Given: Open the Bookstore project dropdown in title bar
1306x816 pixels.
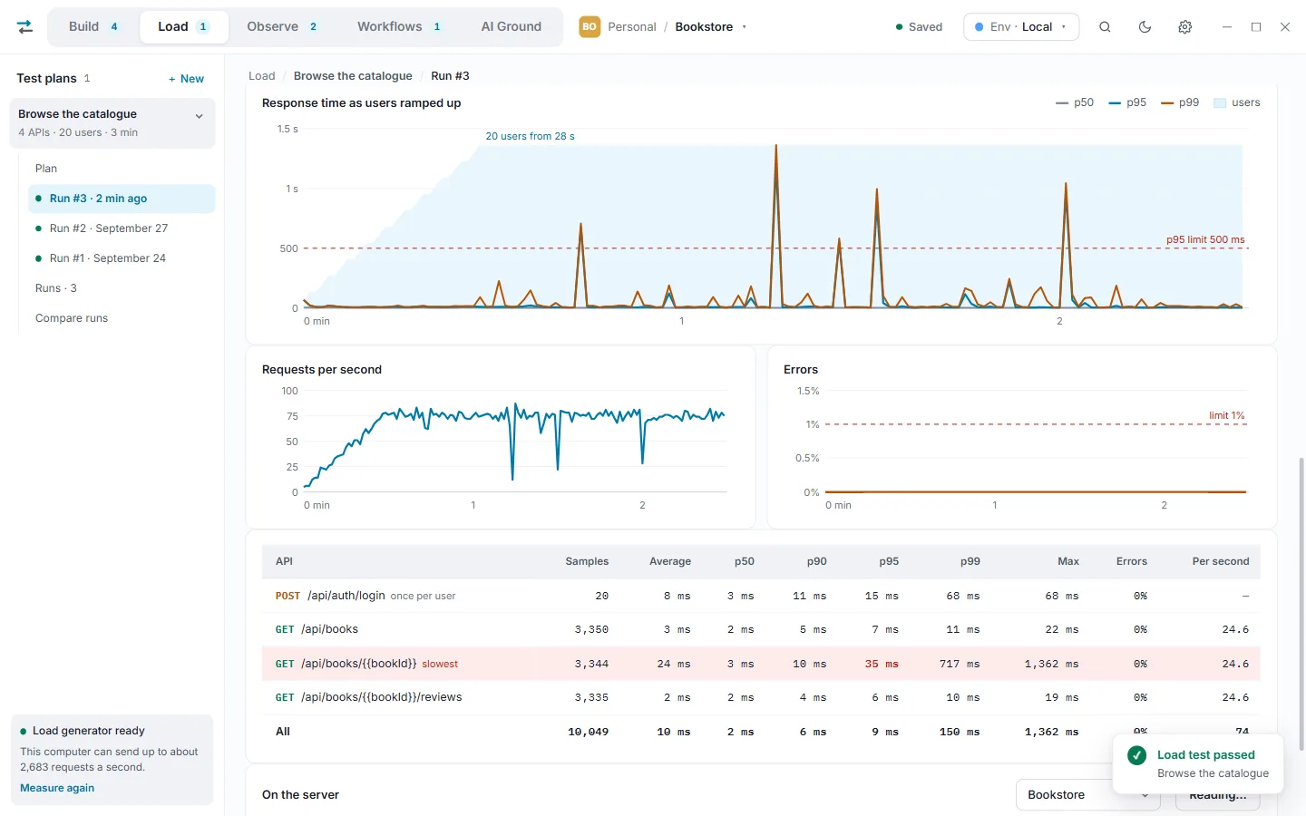Looking at the screenshot, I should pos(711,27).
